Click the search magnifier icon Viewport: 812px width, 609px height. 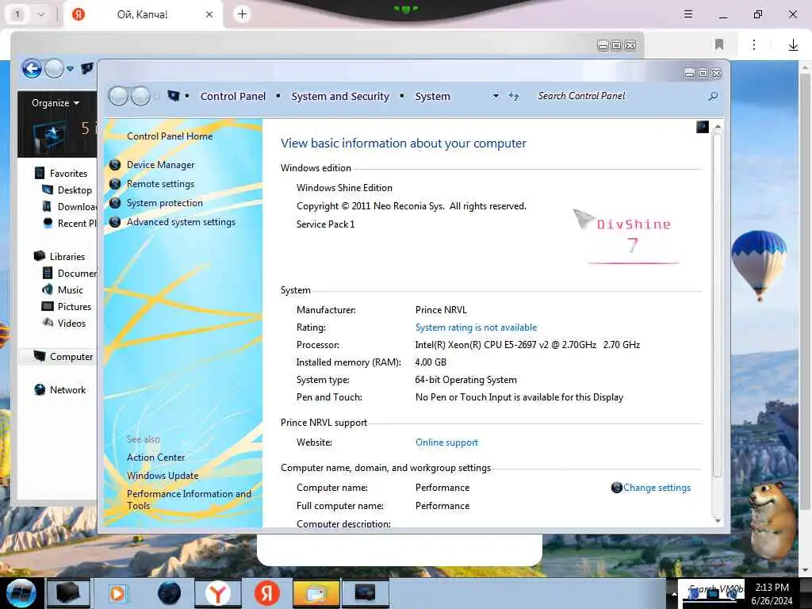(x=713, y=96)
